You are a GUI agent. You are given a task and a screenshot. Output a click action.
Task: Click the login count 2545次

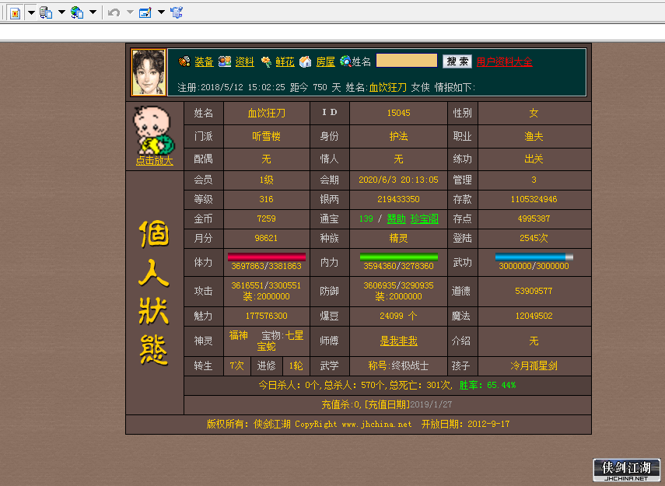click(534, 239)
